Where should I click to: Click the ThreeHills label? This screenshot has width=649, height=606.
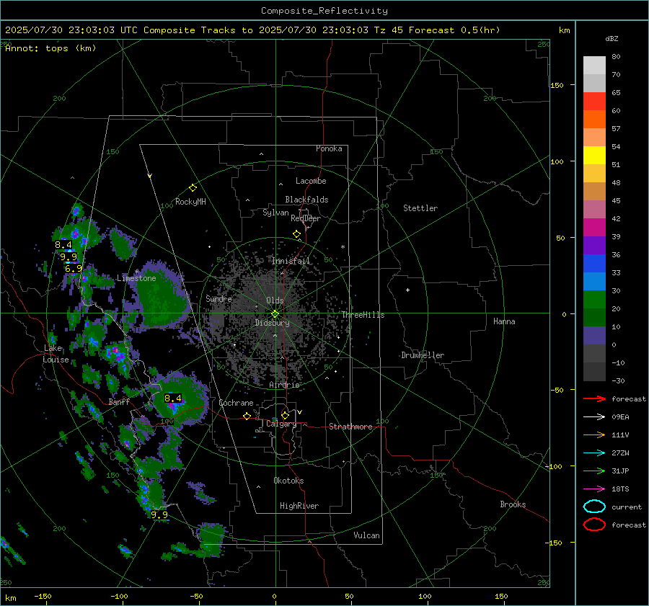tap(363, 315)
